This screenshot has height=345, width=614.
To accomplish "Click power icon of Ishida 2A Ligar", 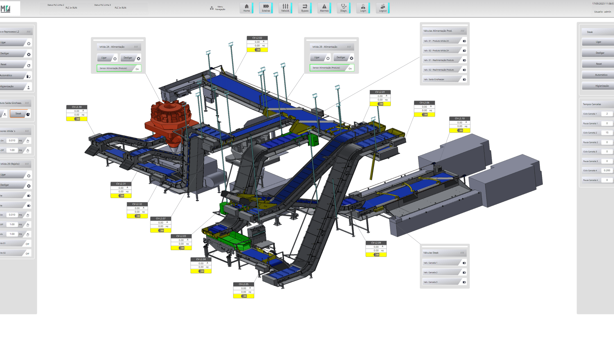I will pyautogui.click(x=115, y=58).
